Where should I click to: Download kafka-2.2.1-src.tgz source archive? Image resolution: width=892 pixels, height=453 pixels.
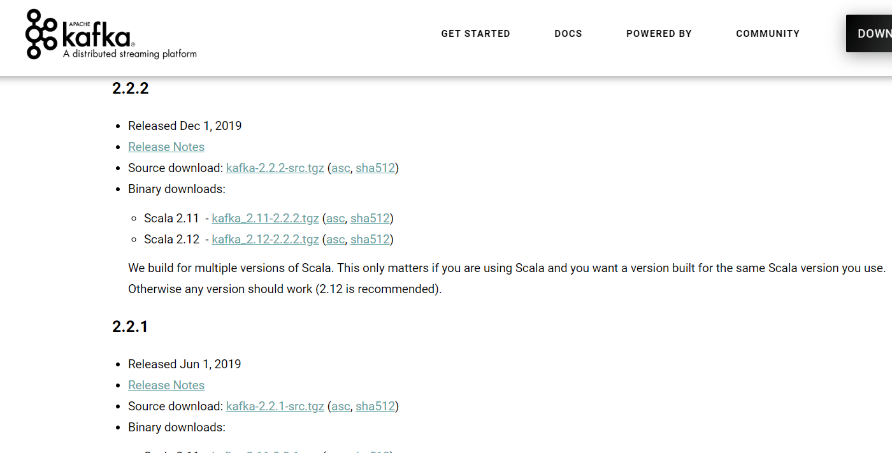pyautogui.click(x=275, y=406)
